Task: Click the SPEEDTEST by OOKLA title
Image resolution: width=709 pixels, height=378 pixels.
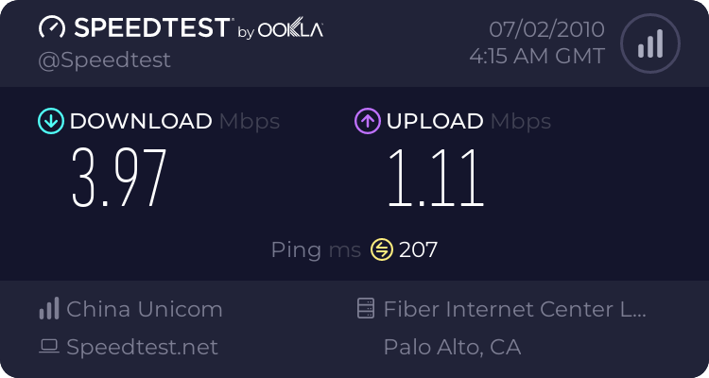Action: (180, 28)
